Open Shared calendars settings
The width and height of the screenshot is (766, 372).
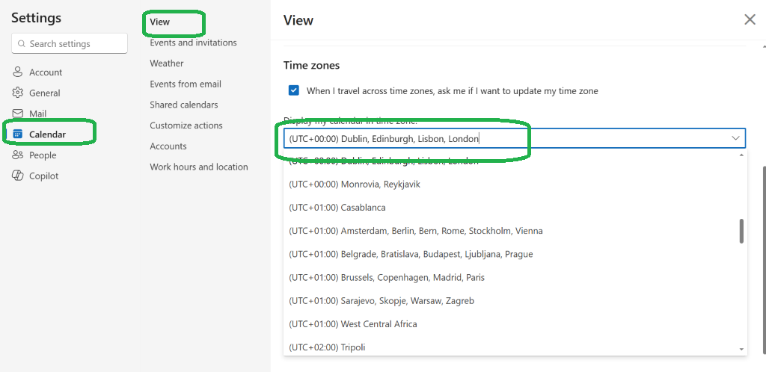pos(184,105)
